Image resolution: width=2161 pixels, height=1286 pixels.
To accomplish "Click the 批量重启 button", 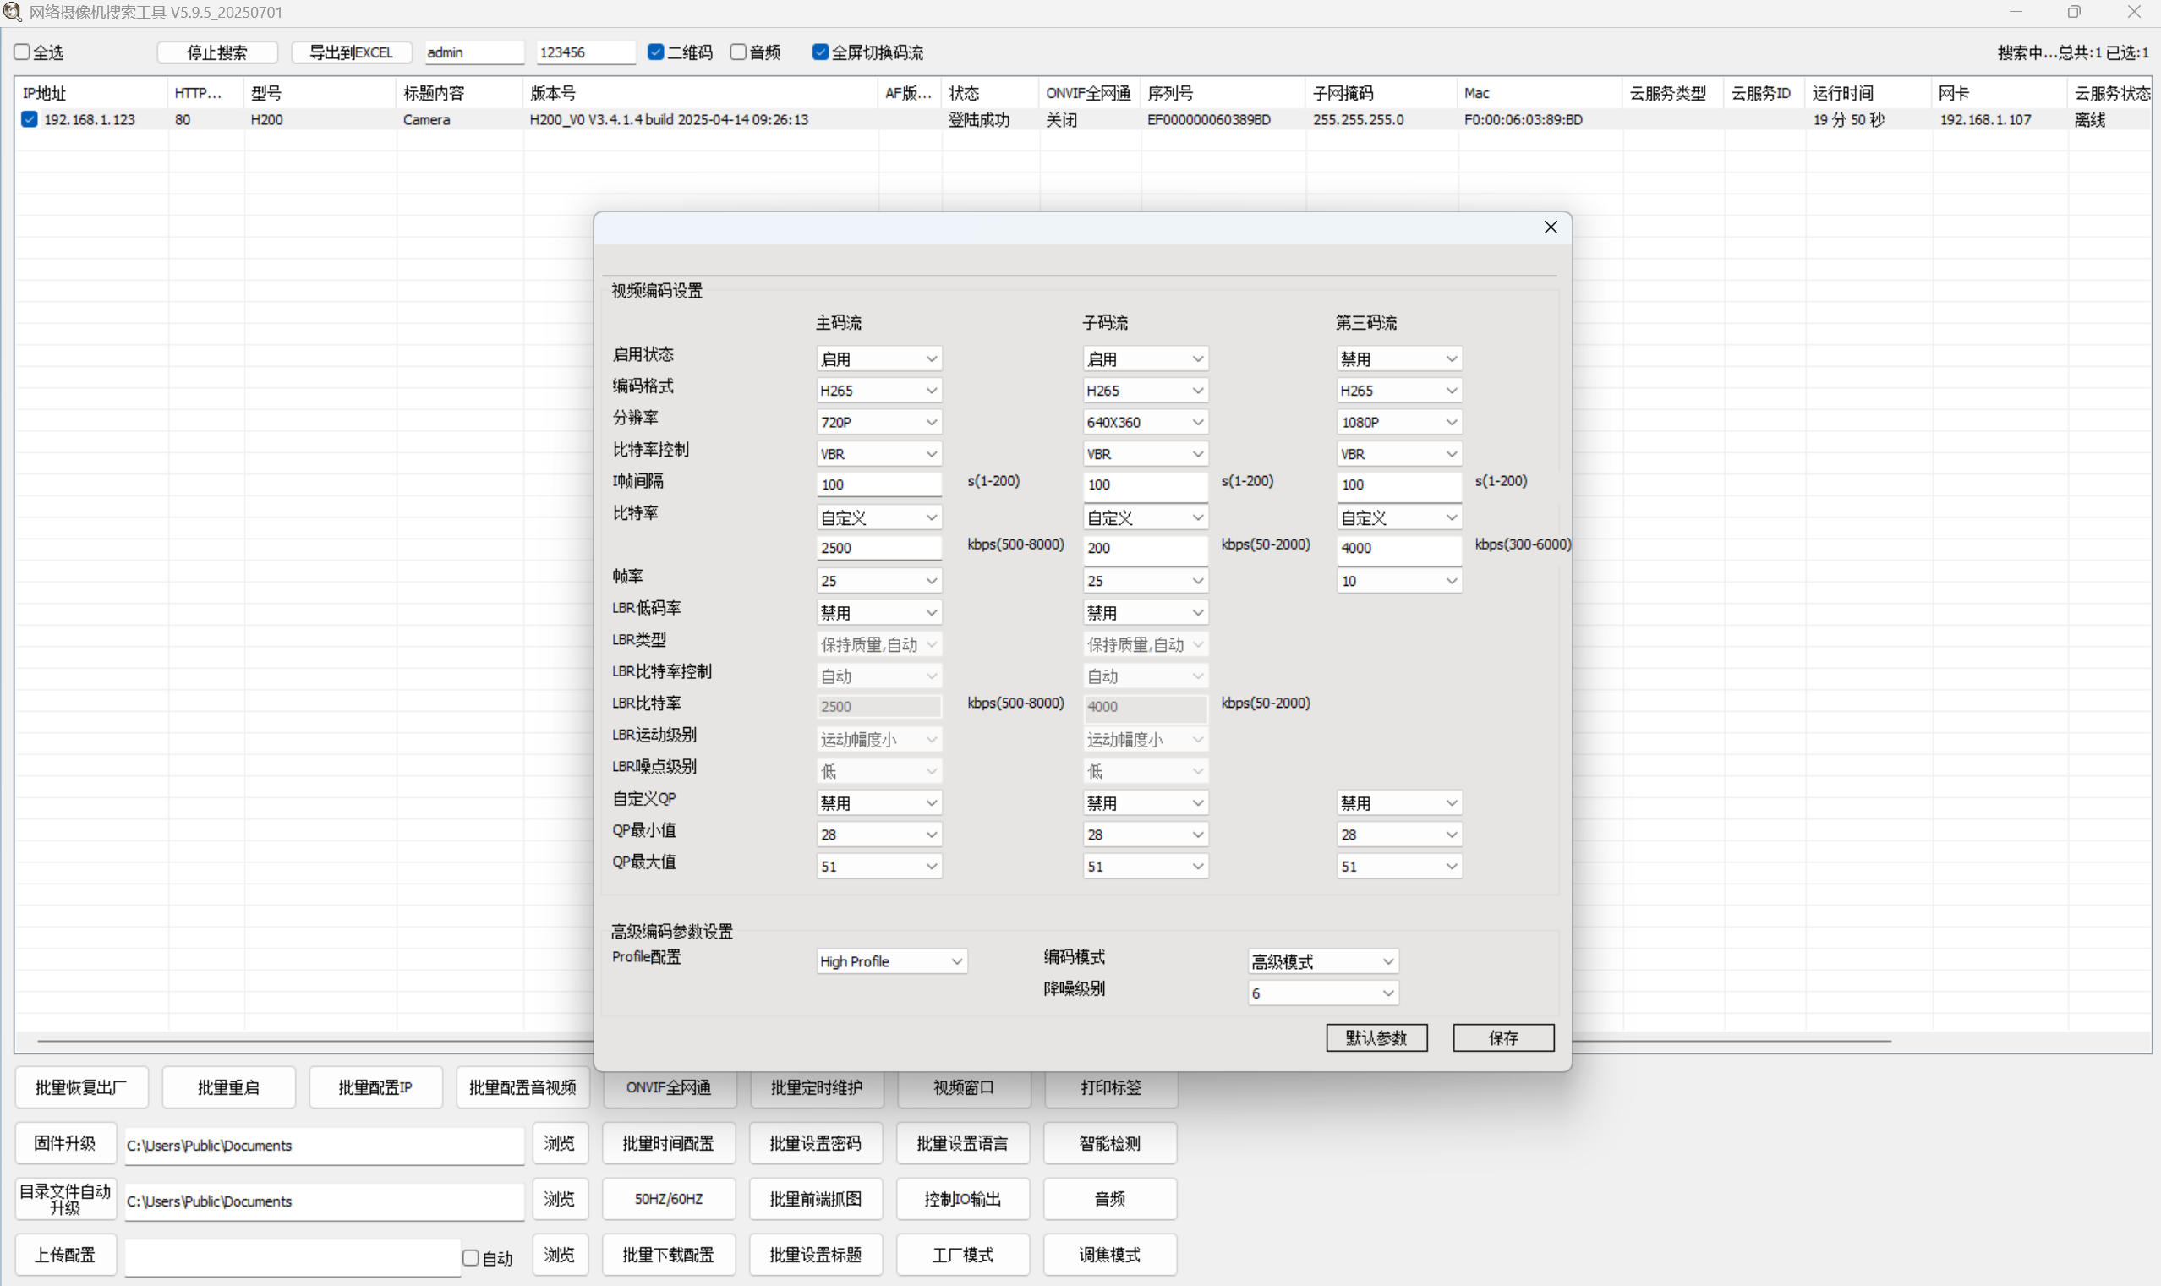I will (229, 1086).
